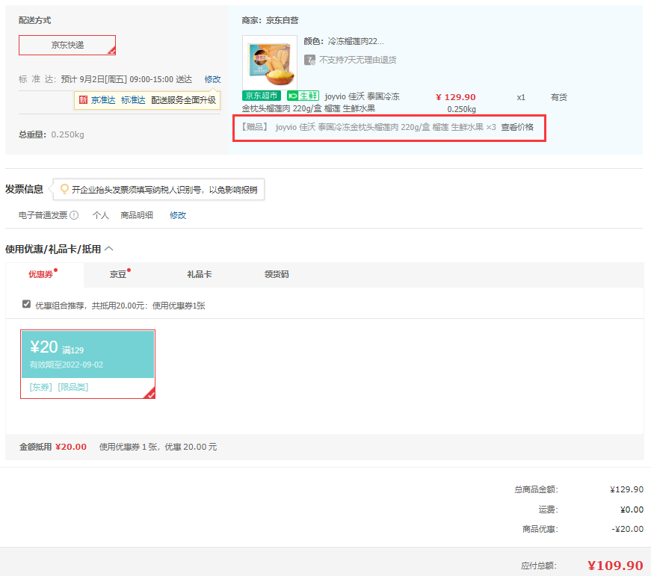Click 修改 next to the delivery time
This screenshot has height=576, width=651.
click(212, 79)
